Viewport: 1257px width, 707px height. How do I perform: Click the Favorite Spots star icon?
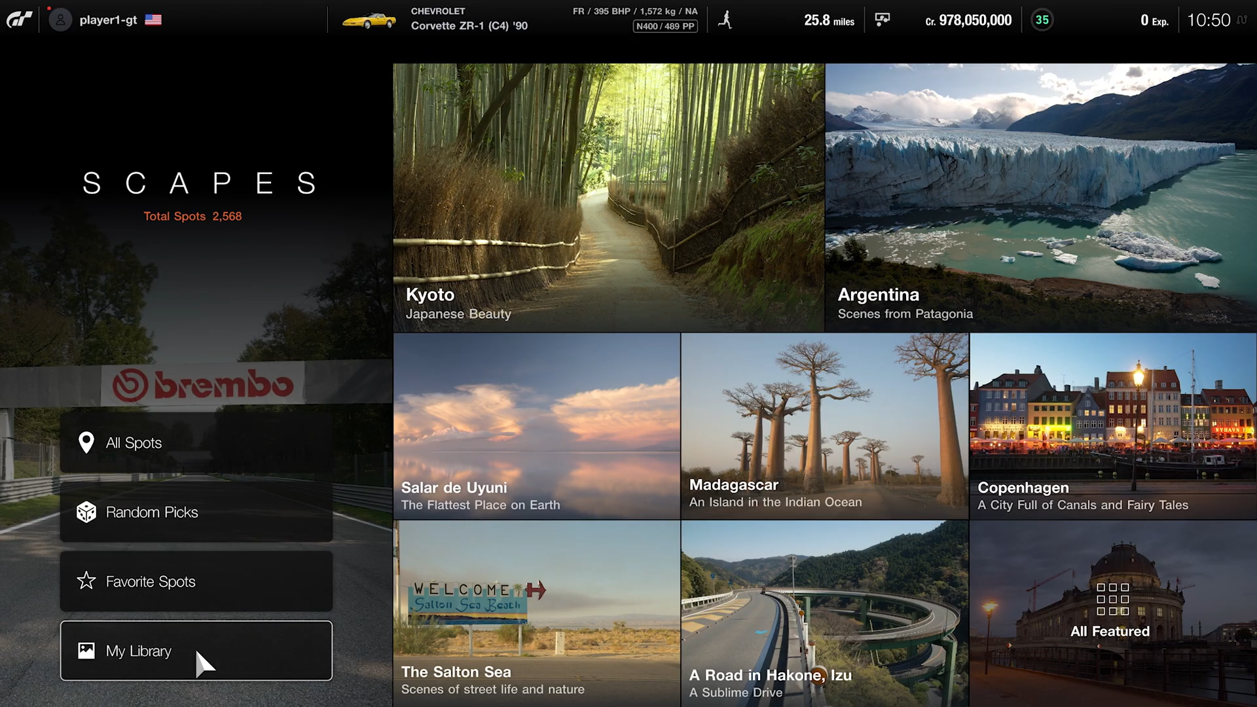pos(86,581)
